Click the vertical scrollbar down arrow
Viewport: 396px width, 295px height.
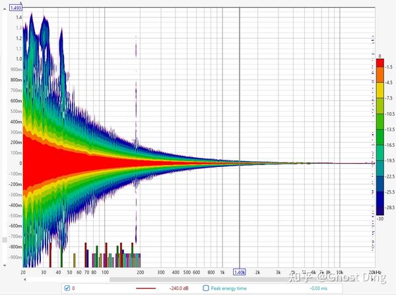tap(5, 266)
